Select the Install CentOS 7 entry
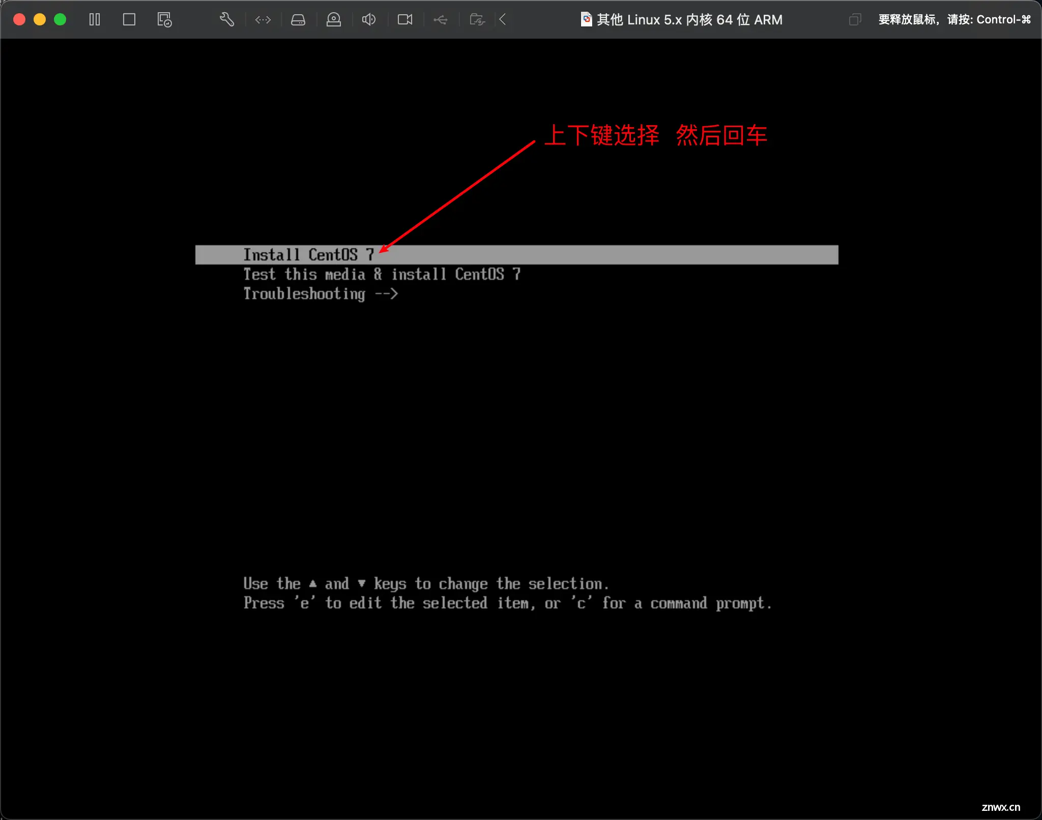The image size is (1042, 820). pyautogui.click(x=516, y=255)
